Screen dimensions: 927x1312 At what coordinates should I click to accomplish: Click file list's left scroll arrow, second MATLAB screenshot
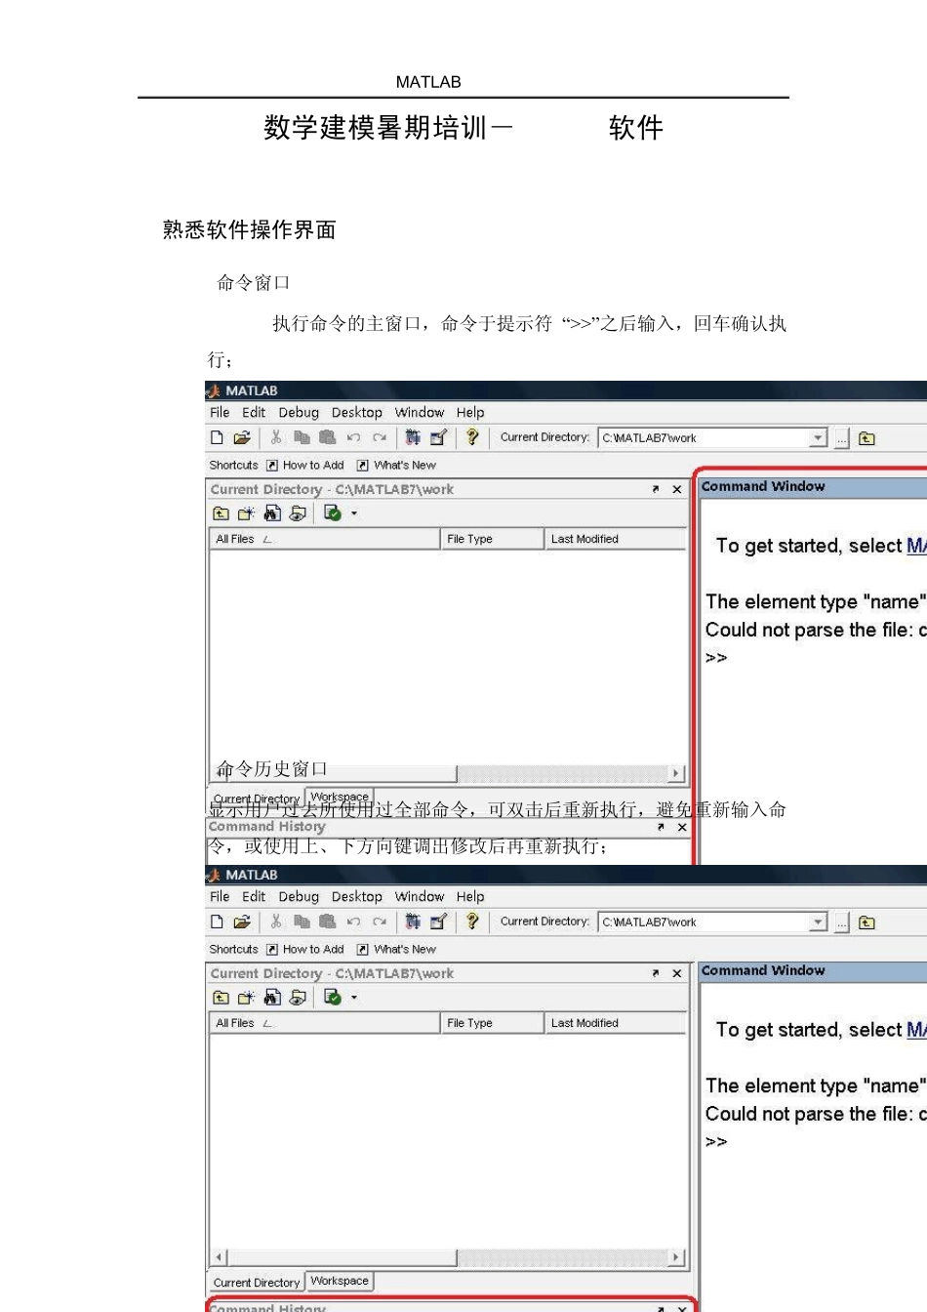220,1257
